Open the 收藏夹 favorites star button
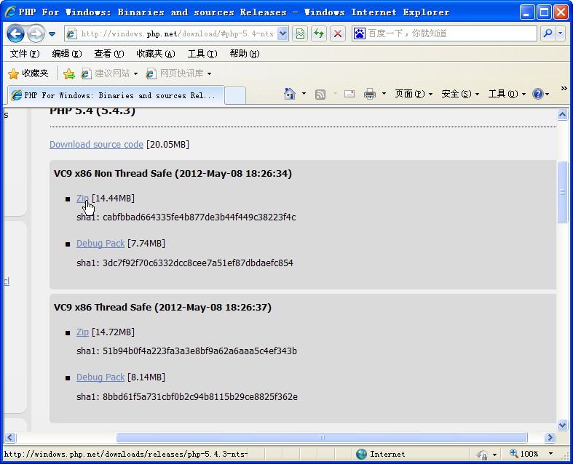573x464 pixels. point(28,73)
